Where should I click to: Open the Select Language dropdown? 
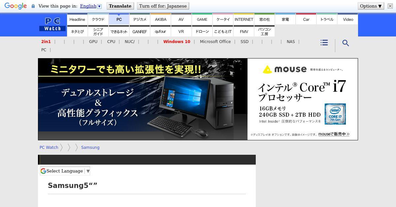pyautogui.click(x=65, y=171)
